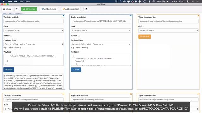
Task: Click the Time Machine menu bar icon
Action: [145, 1]
